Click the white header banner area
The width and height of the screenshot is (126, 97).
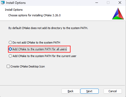[63, 13]
